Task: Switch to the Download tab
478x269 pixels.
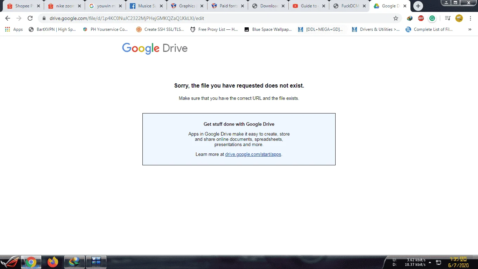Action: click(x=268, y=6)
